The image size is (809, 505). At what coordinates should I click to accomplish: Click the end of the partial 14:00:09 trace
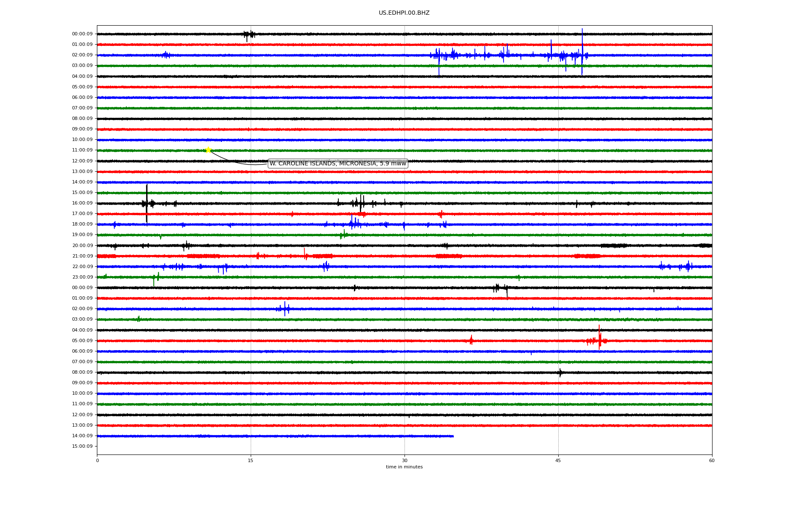[x=453, y=436]
